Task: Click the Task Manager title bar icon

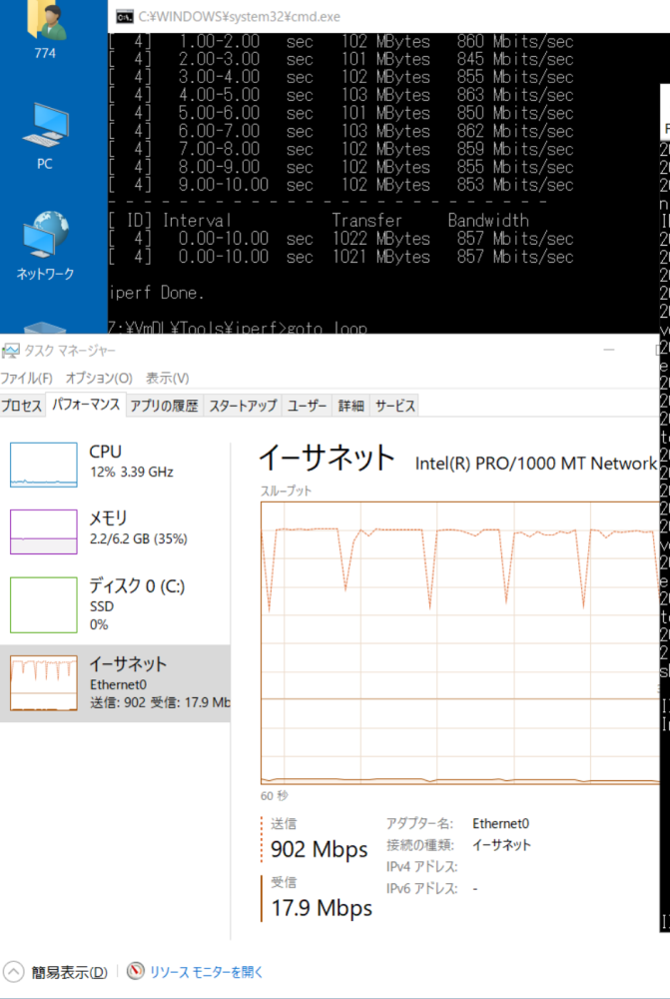Action: pyautogui.click(x=10, y=351)
